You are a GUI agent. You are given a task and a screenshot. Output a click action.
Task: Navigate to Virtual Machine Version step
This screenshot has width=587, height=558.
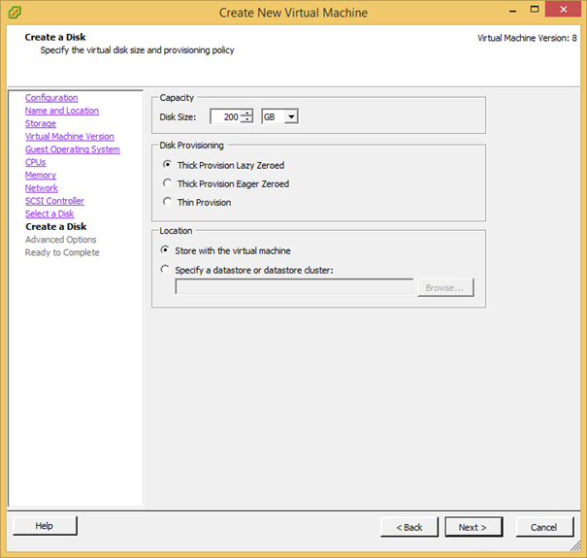(x=69, y=137)
